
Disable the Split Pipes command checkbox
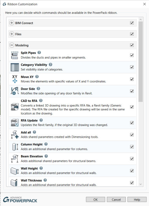(132, 55)
